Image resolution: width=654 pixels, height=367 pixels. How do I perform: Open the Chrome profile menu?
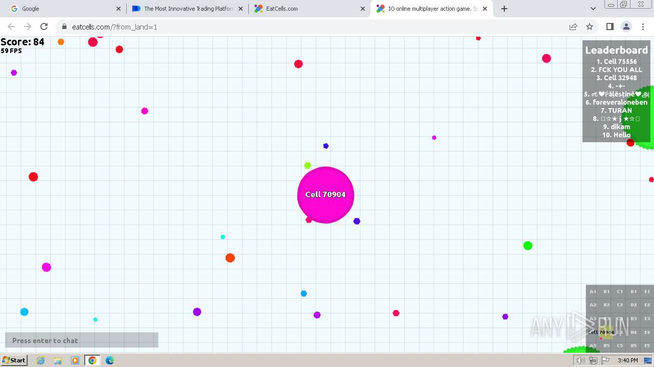tap(626, 27)
